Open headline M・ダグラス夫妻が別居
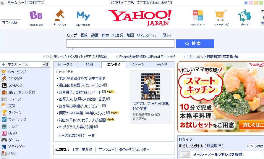The image size is (264, 159). (76, 127)
